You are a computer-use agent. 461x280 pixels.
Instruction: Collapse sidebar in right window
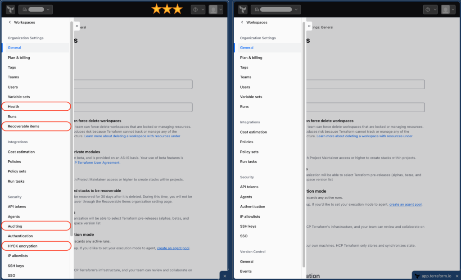tap(309, 26)
